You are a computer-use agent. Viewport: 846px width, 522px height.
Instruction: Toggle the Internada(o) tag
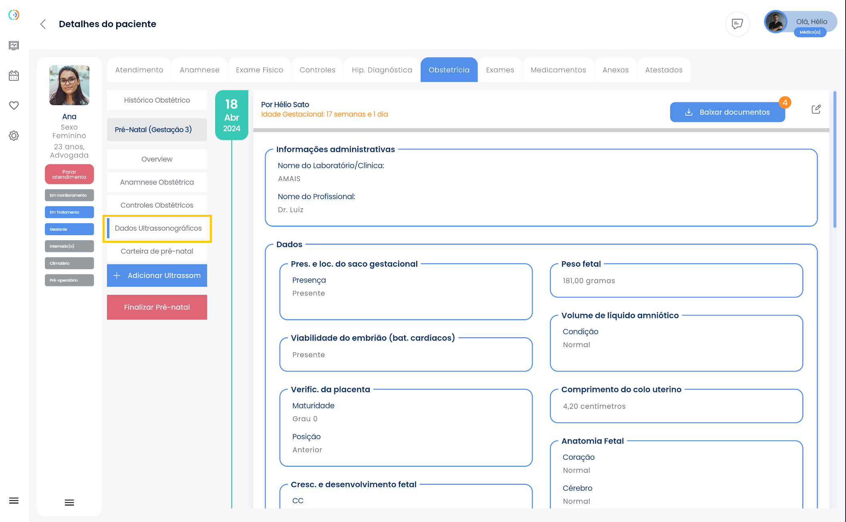coord(69,246)
